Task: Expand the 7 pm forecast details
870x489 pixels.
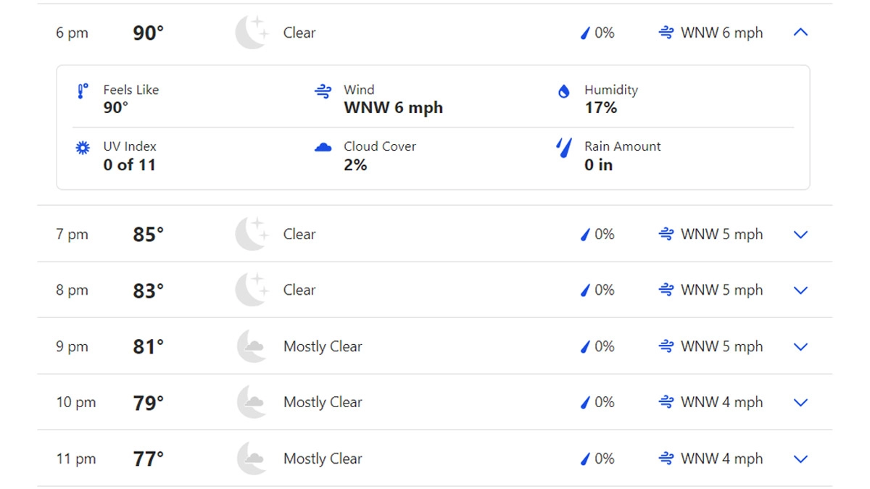Action: 800,235
